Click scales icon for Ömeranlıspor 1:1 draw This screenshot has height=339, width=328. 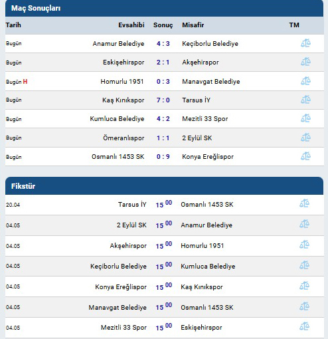(305, 138)
